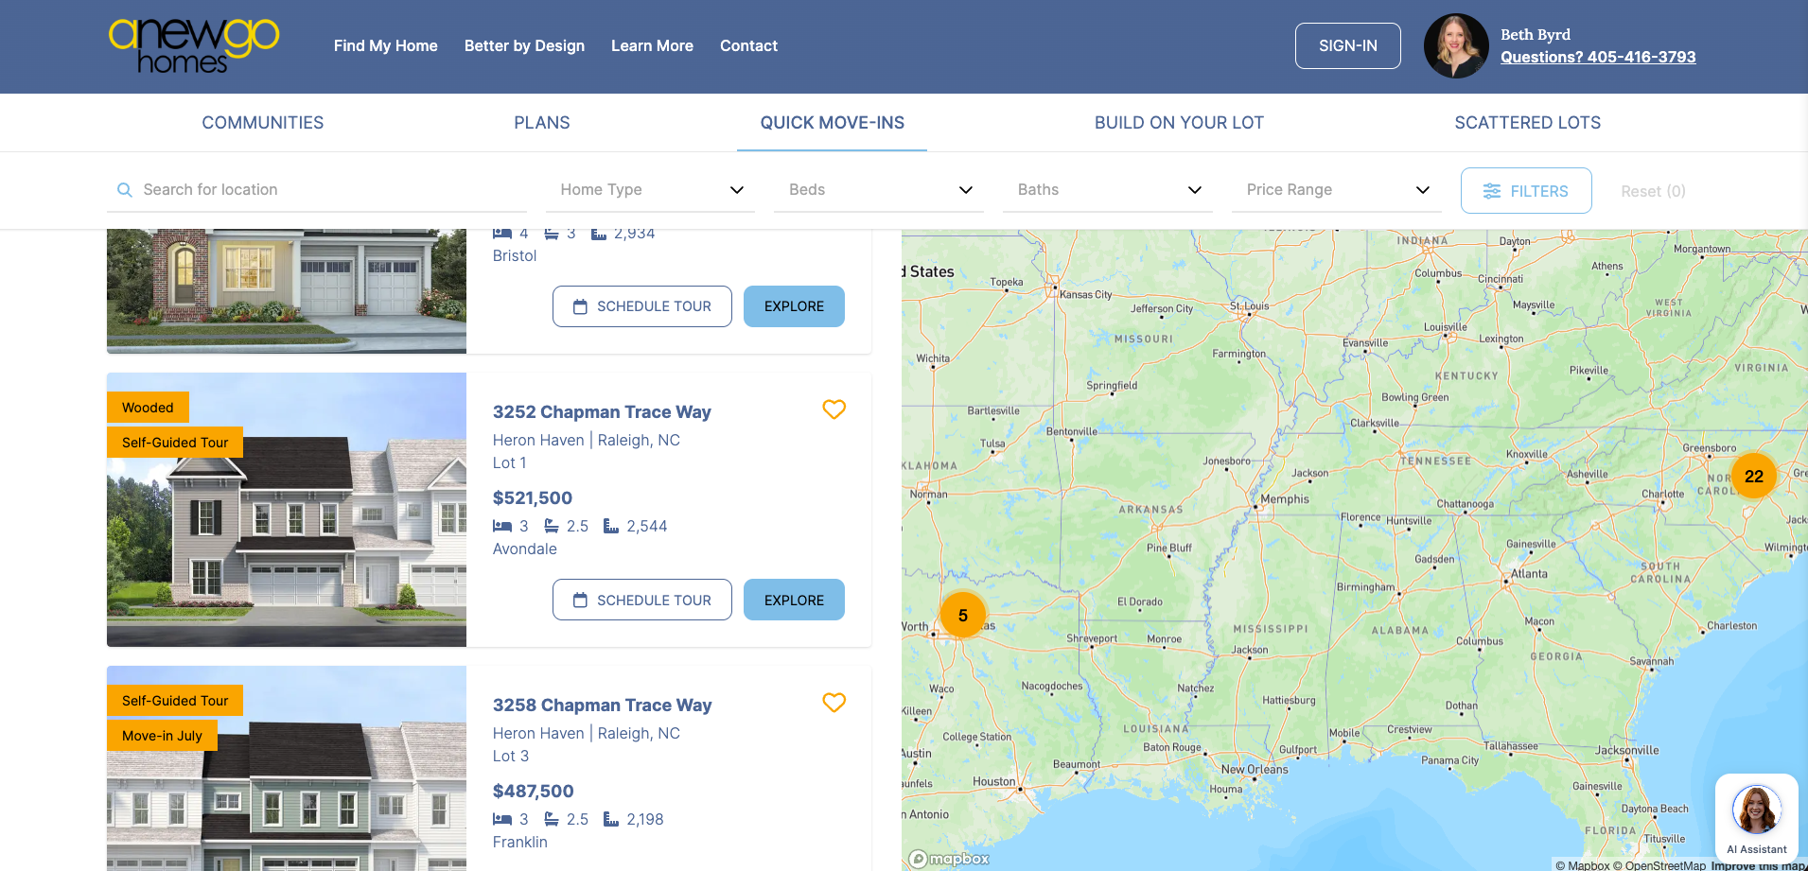The width and height of the screenshot is (1808, 871).
Task: Toggle the heart on 3258 Chapman Trace Way
Action: [834, 703]
